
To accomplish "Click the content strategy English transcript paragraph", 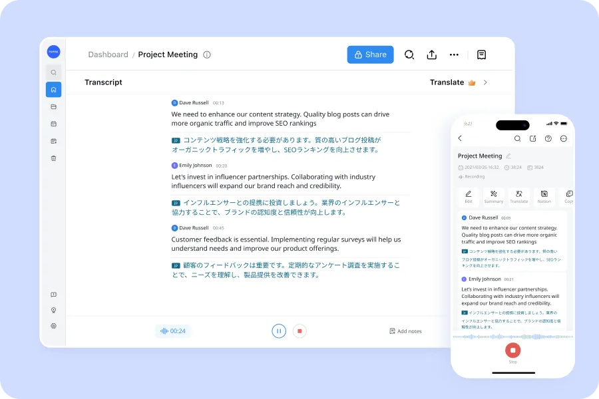I will tap(280, 119).
